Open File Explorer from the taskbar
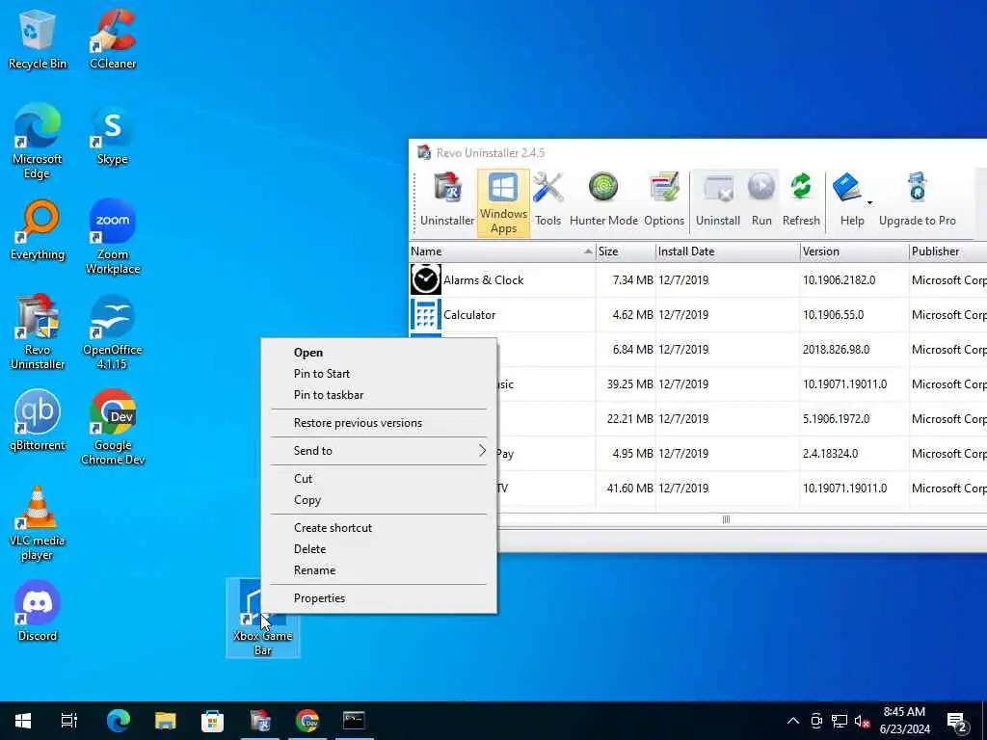This screenshot has height=740, width=987. [x=166, y=721]
